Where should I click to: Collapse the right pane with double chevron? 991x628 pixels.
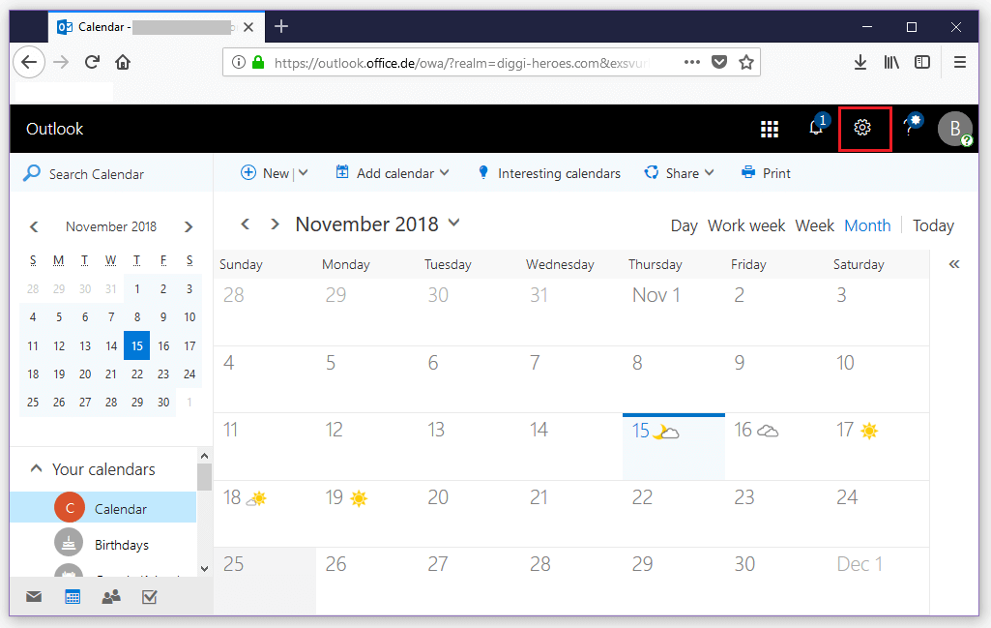click(954, 264)
